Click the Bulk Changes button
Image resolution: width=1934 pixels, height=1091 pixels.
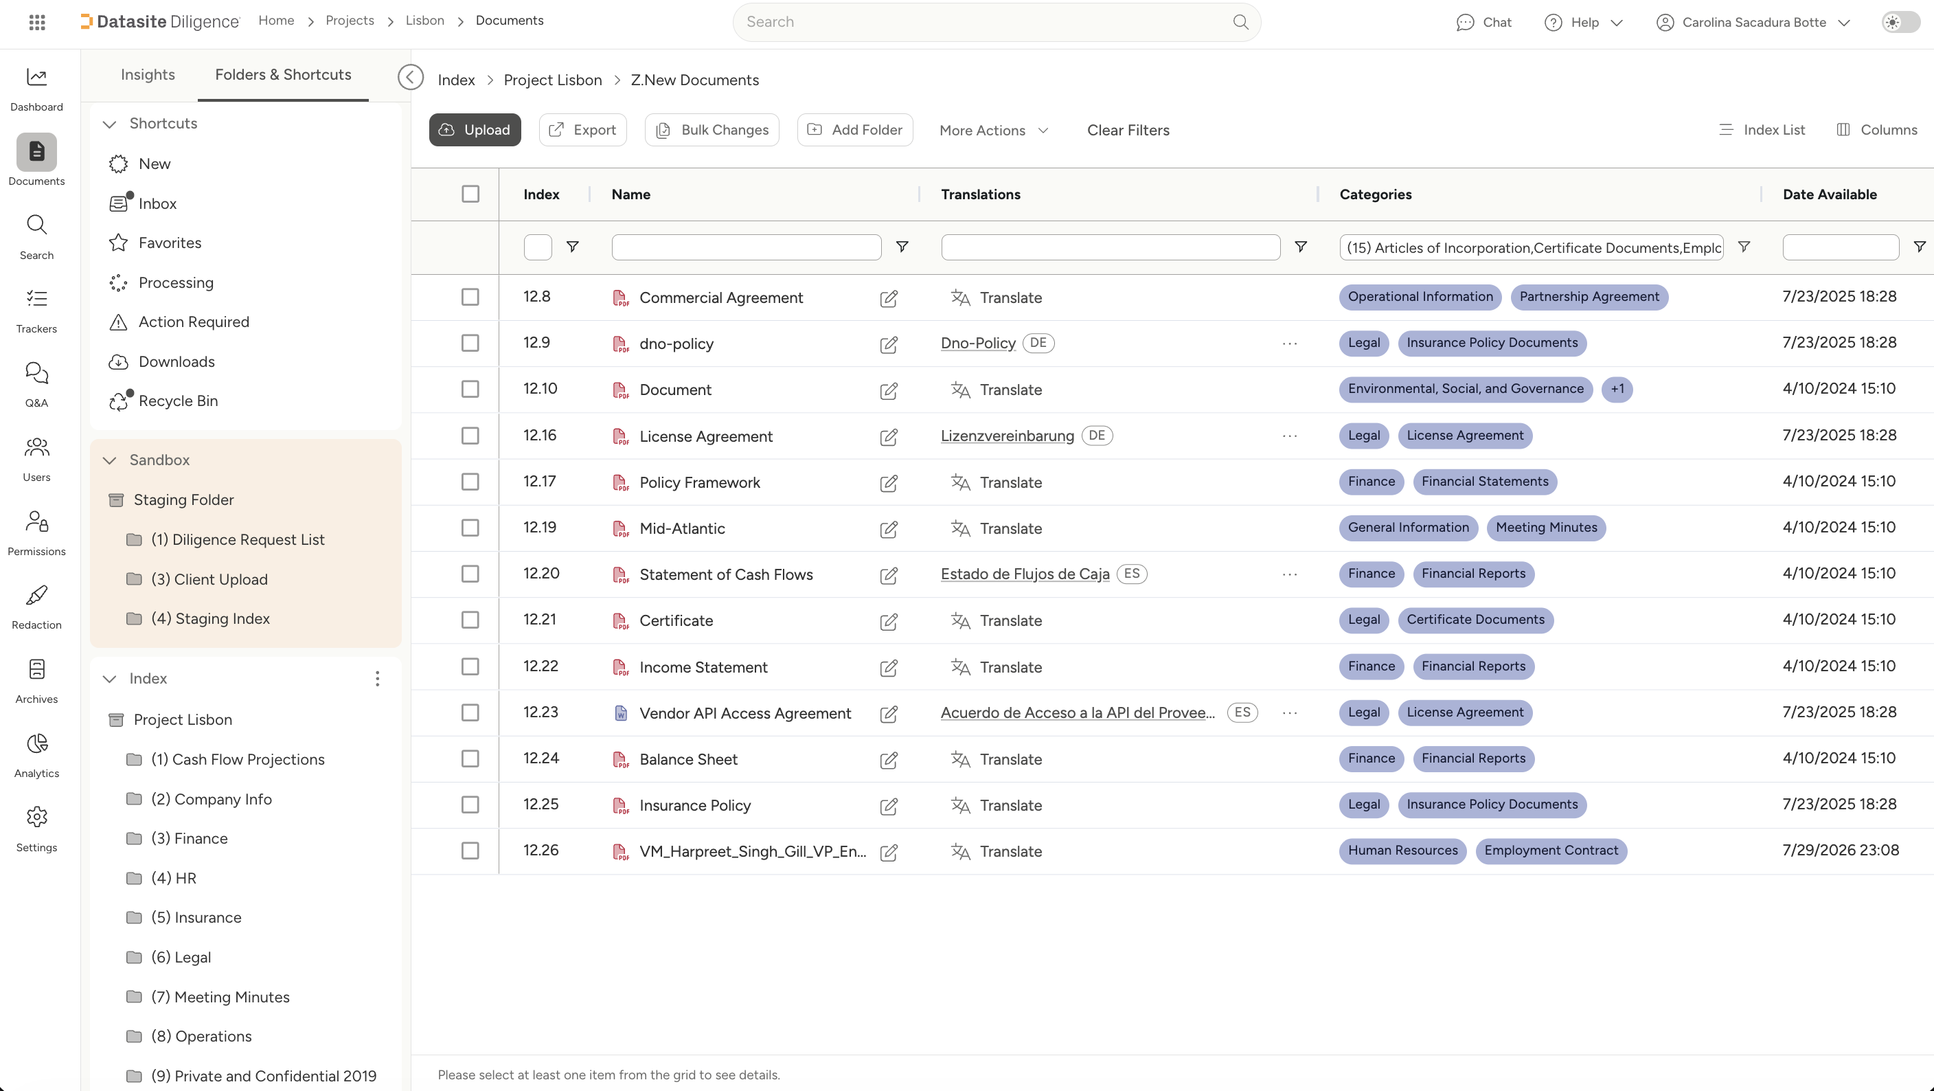(712, 130)
